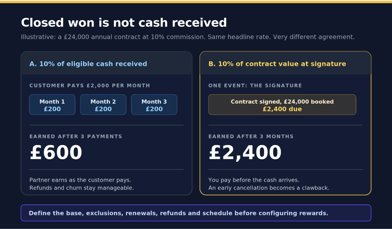Click 'Refunds and churn stay manageable' text
Viewport: 392px width, 229px height.
[82, 188]
